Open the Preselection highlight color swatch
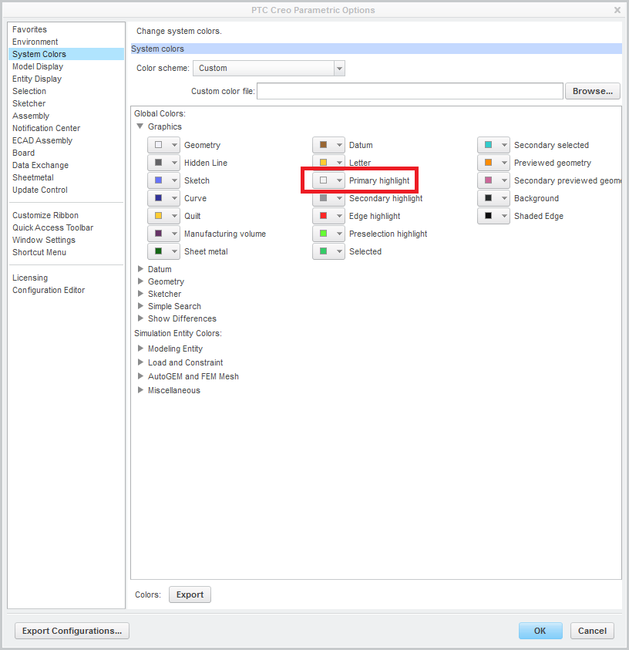 (328, 234)
